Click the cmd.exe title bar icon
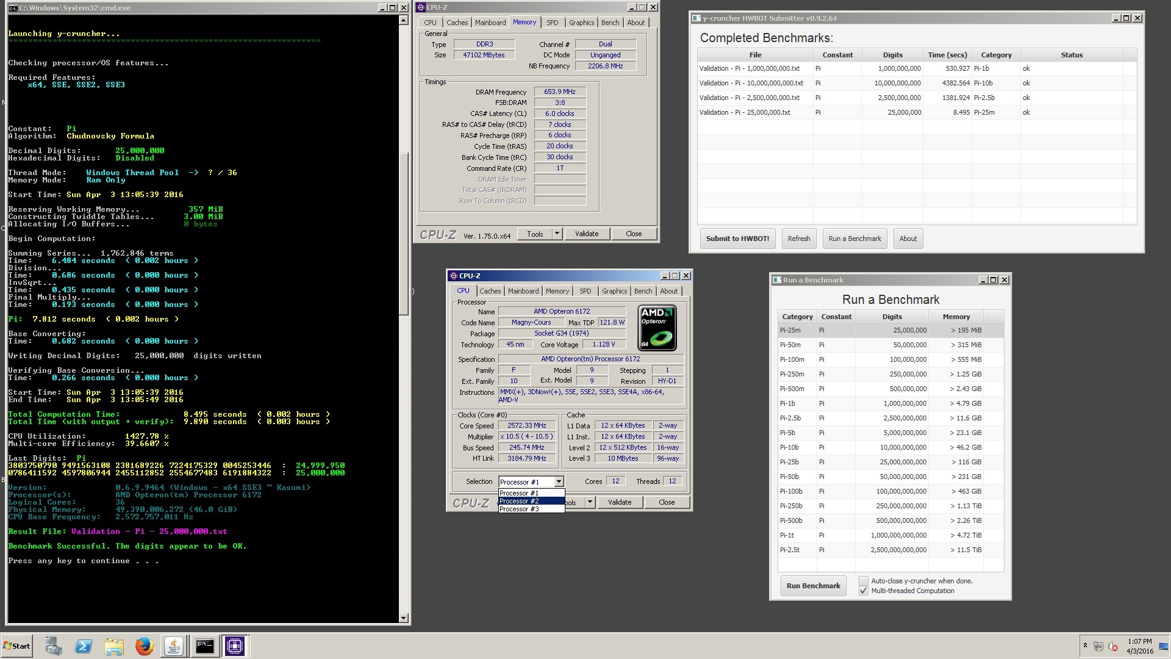Screen dimensions: 1171x659 [x=13, y=8]
